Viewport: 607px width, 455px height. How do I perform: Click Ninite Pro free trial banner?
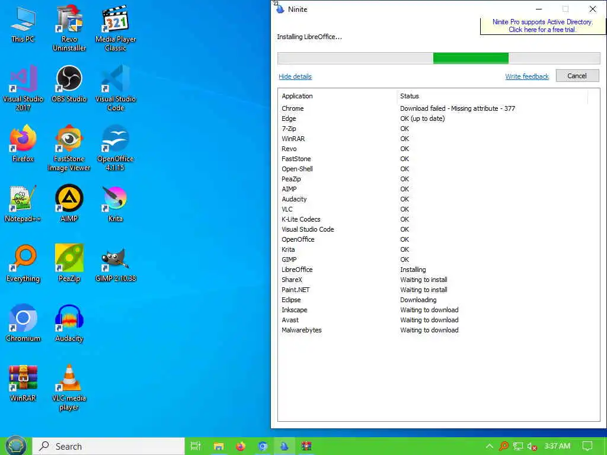pyautogui.click(x=542, y=26)
